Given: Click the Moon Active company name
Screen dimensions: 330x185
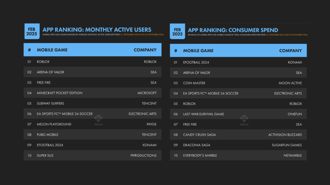Looking at the screenshot, I should coord(290,83).
